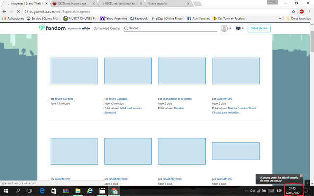Stop page loading with X button

tap(18, 12)
